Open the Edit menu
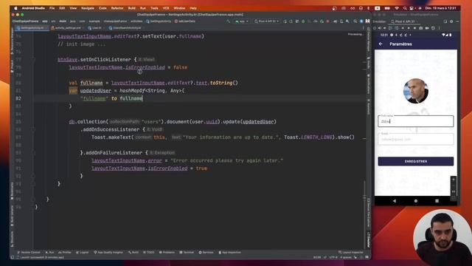 click(x=62, y=8)
